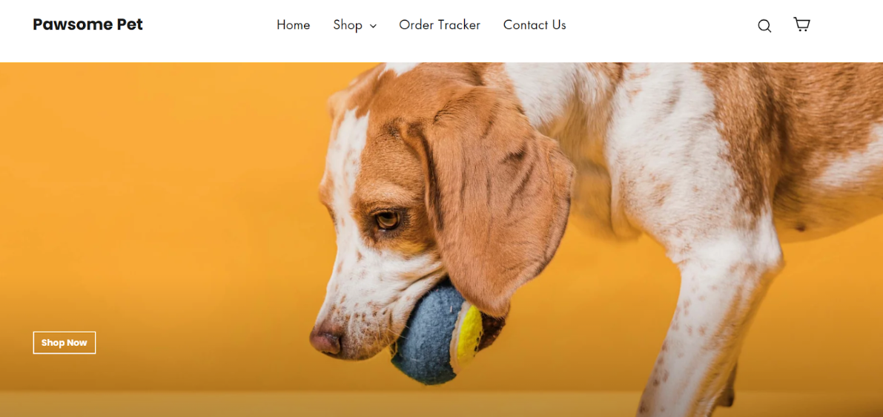
Task: Click the blue tennis ball in the banner
Action: point(428,335)
